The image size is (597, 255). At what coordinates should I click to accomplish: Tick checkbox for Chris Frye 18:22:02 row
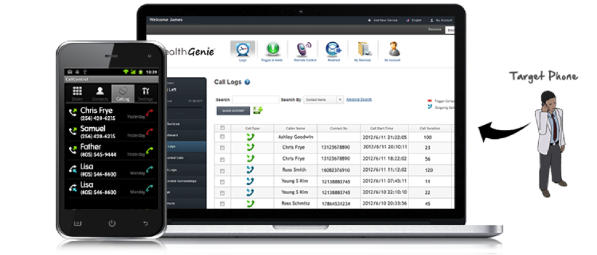[222, 159]
